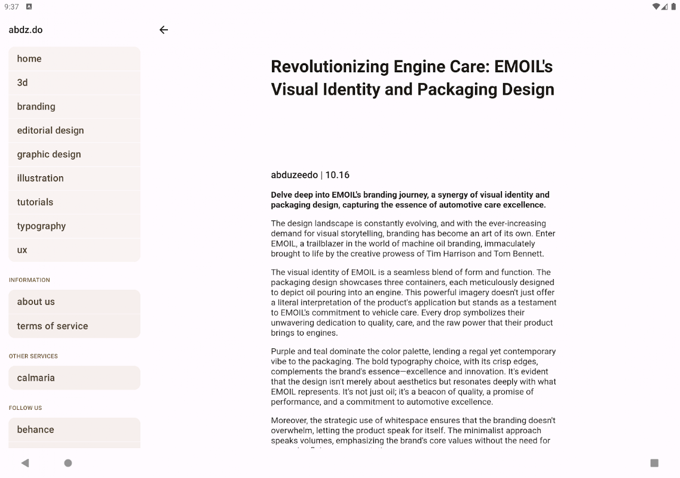Tap the back arrow icon
Screen dimensions: 680x478
164,30
